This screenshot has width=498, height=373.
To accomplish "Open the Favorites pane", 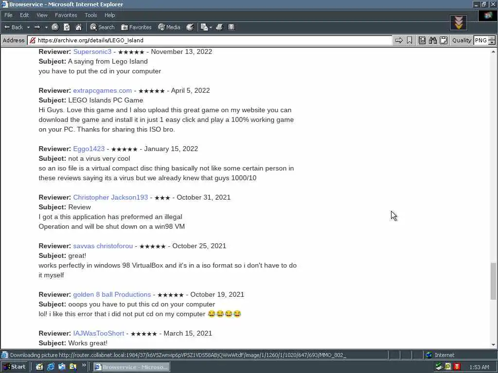I will click(x=136, y=27).
